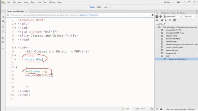198x111 pixels.
Task: Click the Get files down arrow icon
Action: pyautogui.click(x=162, y=20)
